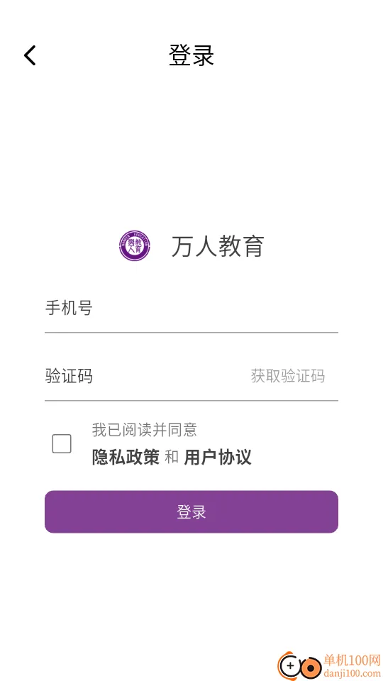
Task: Tap the purple 登录 login button
Action: click(191, 511)
